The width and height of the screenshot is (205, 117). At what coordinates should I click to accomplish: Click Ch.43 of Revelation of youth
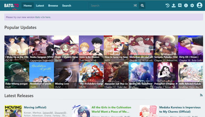pyautogui.click(x=33, y=87)
